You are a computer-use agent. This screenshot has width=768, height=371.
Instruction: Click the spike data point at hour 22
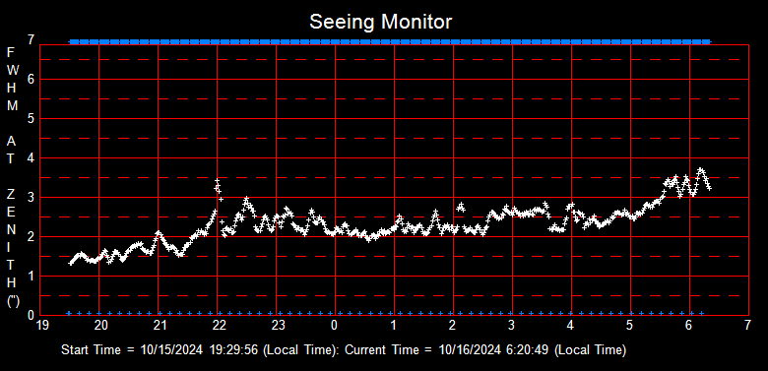tap(217, 181)
